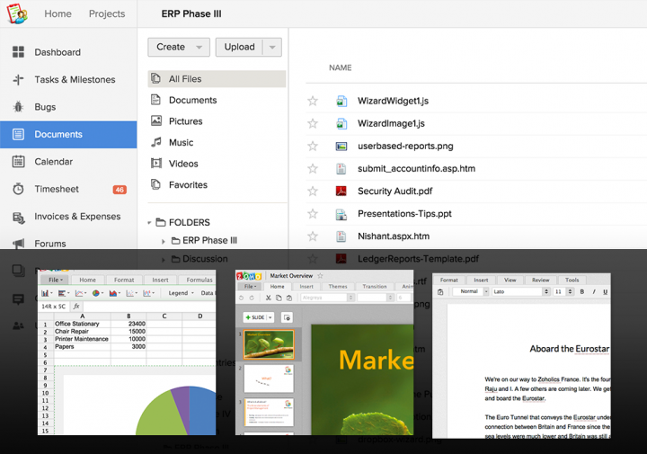This screenshot has height=454, width=647.
Task: Open the Bugs beetle icon
Action: click(x=18, y=107)
